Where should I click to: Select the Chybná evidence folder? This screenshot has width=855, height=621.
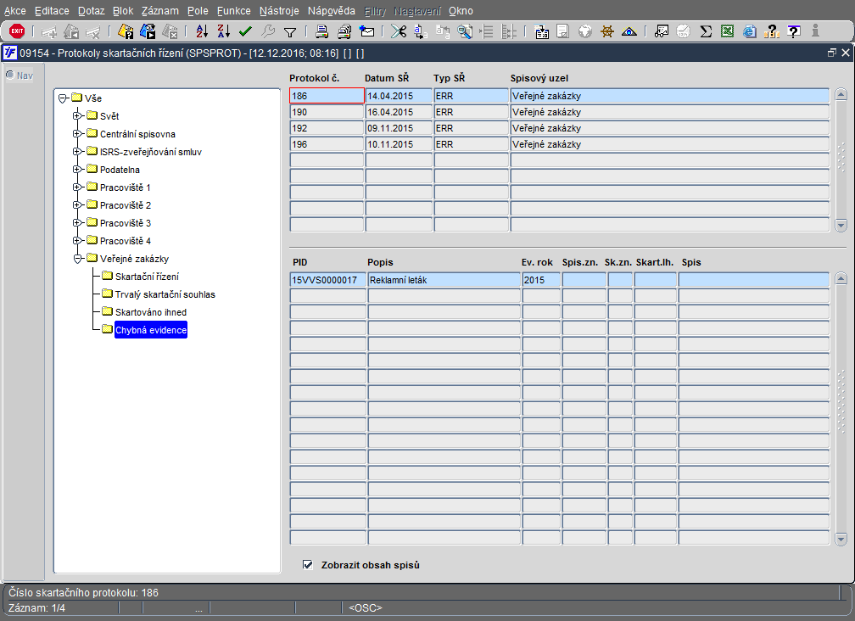(x=150, y=330)
